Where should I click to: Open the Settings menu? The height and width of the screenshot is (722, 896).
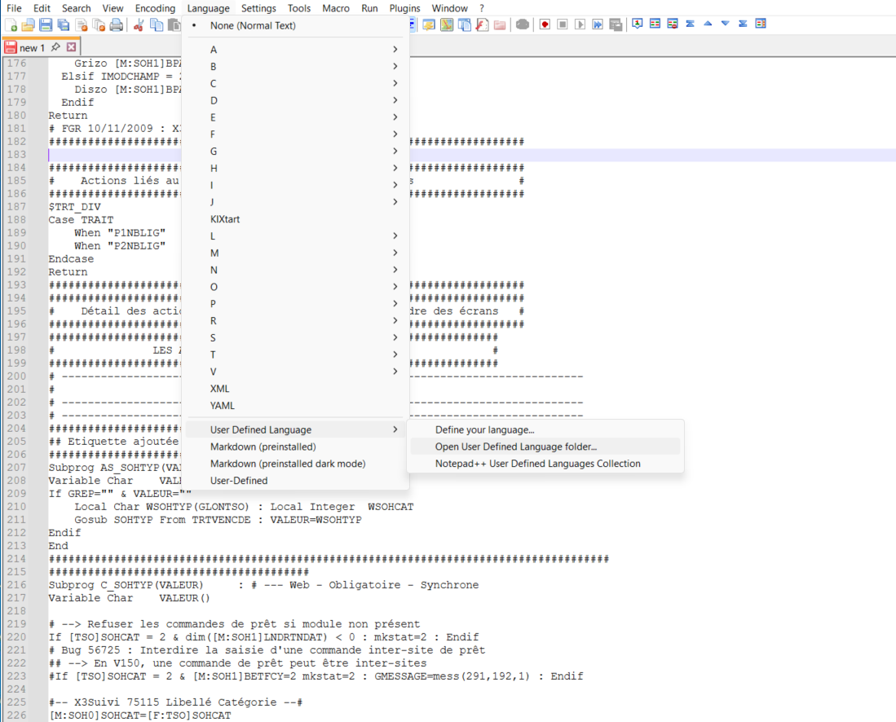pos(258,7)
